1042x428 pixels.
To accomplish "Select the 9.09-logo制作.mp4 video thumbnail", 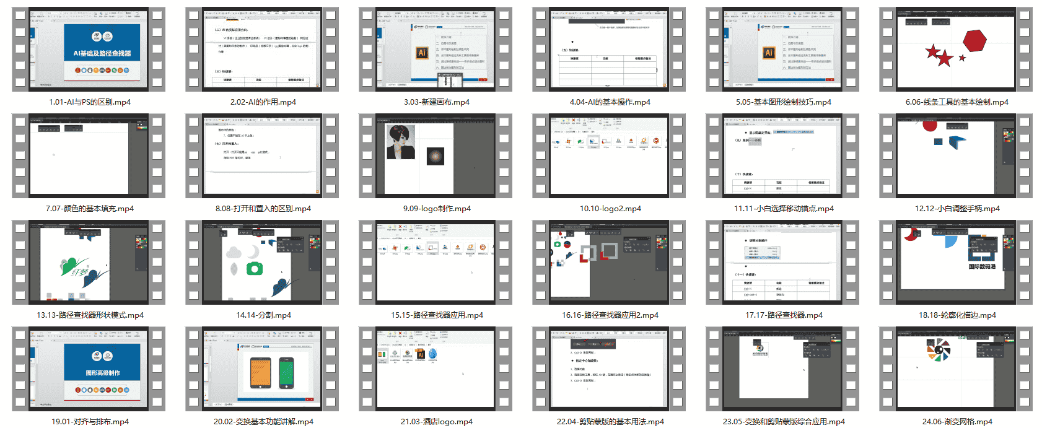I will click(436, 156).
